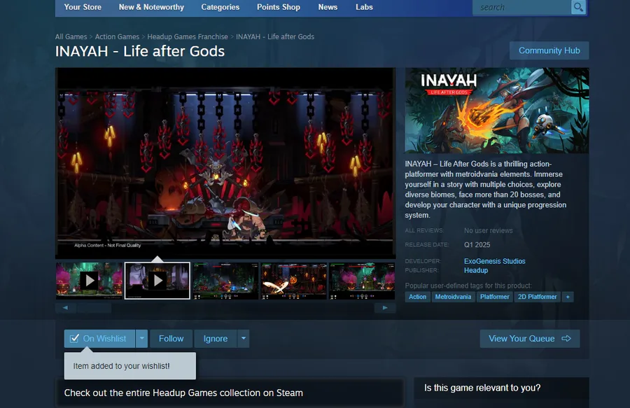Open Categories menu

[220, 7]
